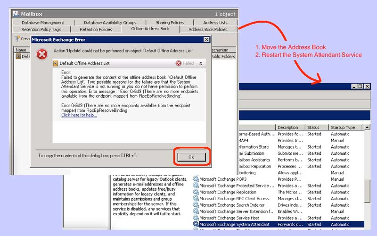Click the Microsoft Exchange POP3 service icon

click(x=196, y=179)
